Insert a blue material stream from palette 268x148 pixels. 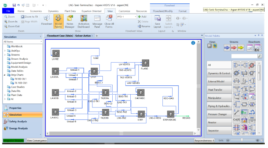click(227, 48)
